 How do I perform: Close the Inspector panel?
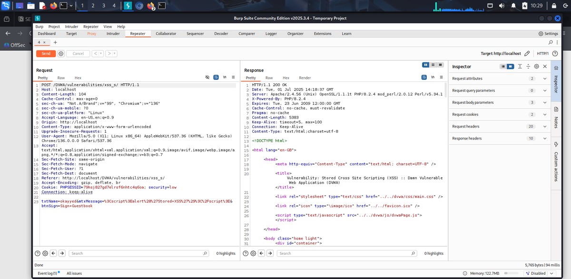click(x=545, y=67)
